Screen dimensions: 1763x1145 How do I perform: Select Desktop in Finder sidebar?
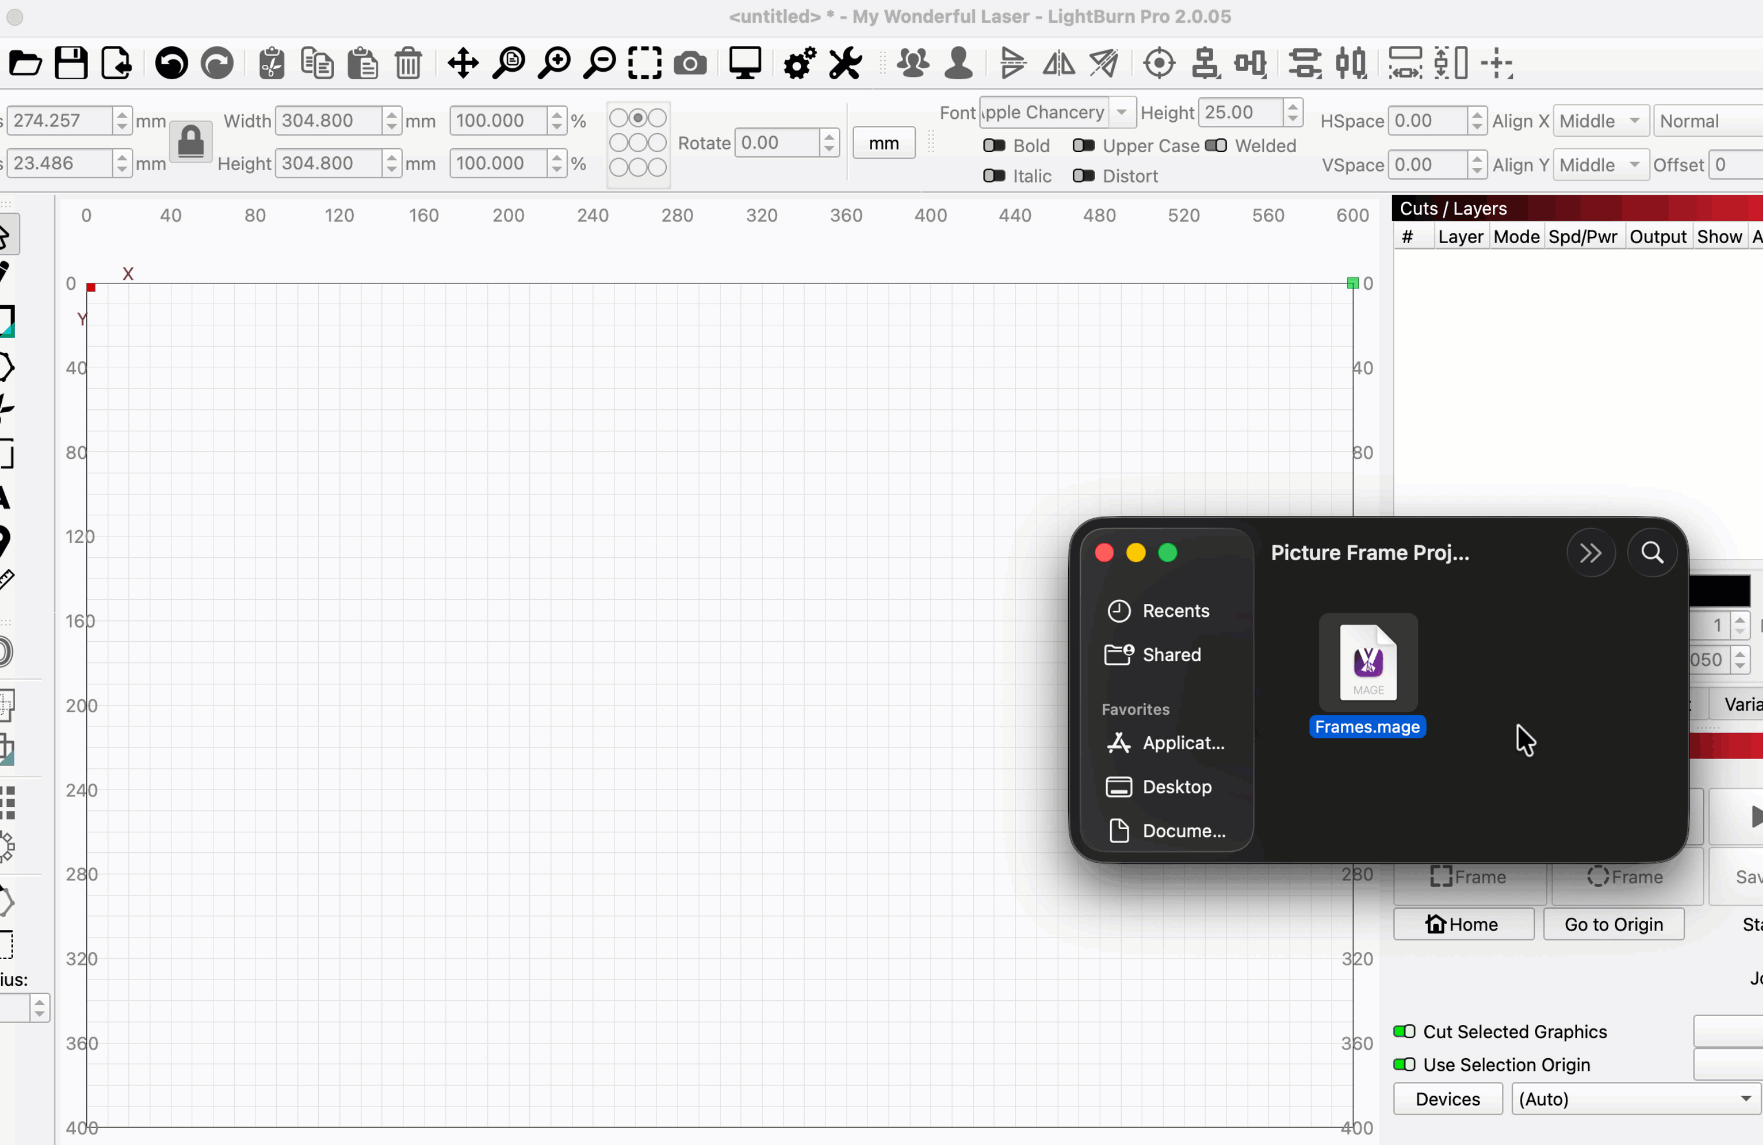pyautogui.click(x=1176, y=787)
